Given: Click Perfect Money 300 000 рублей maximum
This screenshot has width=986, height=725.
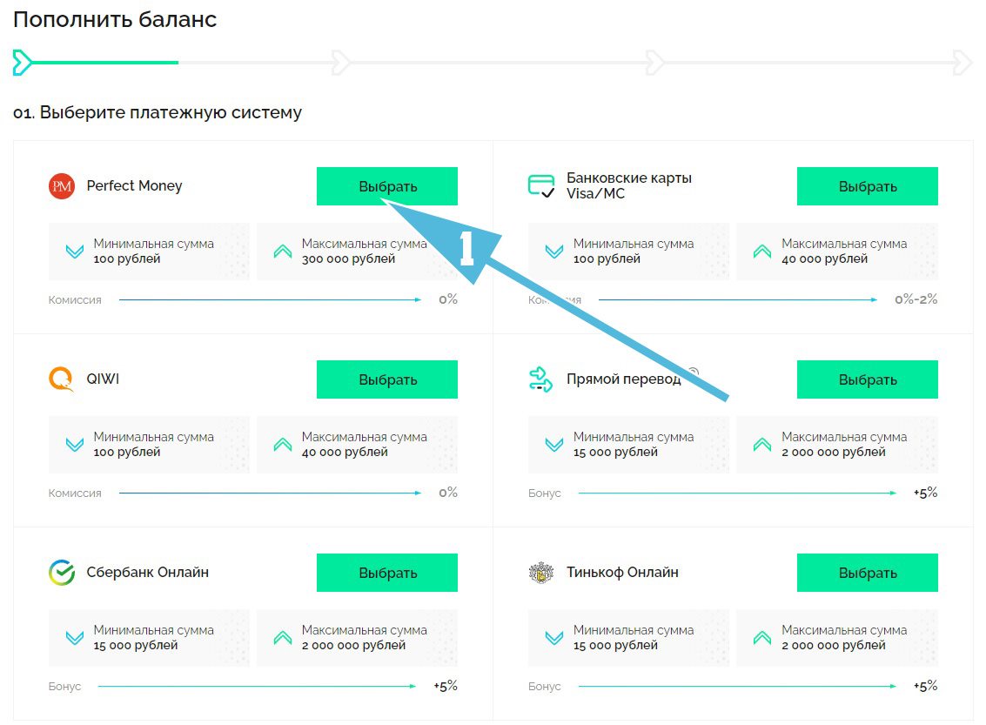Looking at the screenshot, I should point(348,259).
